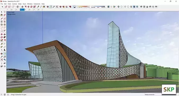Adjust the shadow month slider
The image size is (179, 96).
(x=83, y=7)
